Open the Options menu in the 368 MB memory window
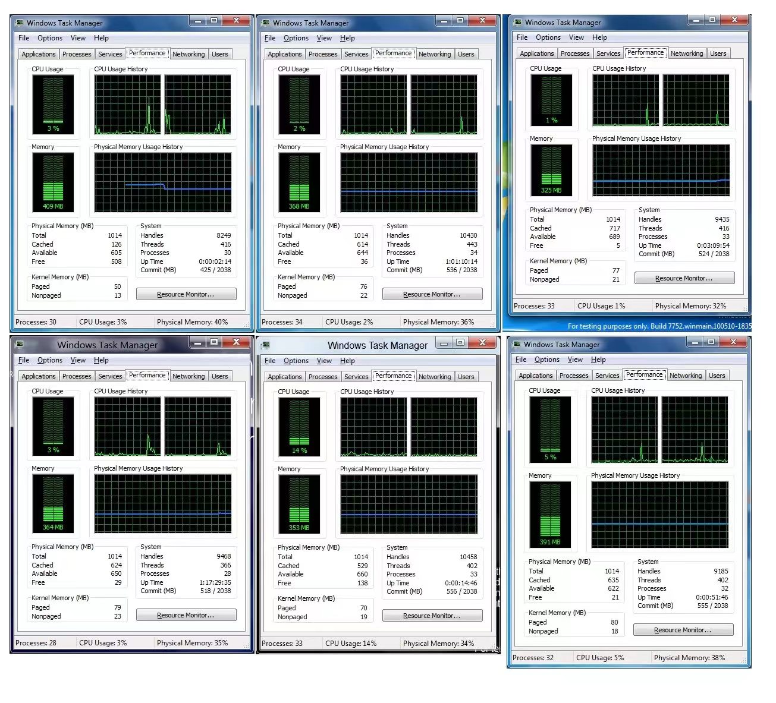Image resolution: width=776 pixels, height=703 pixels. [x=296, y=38]
